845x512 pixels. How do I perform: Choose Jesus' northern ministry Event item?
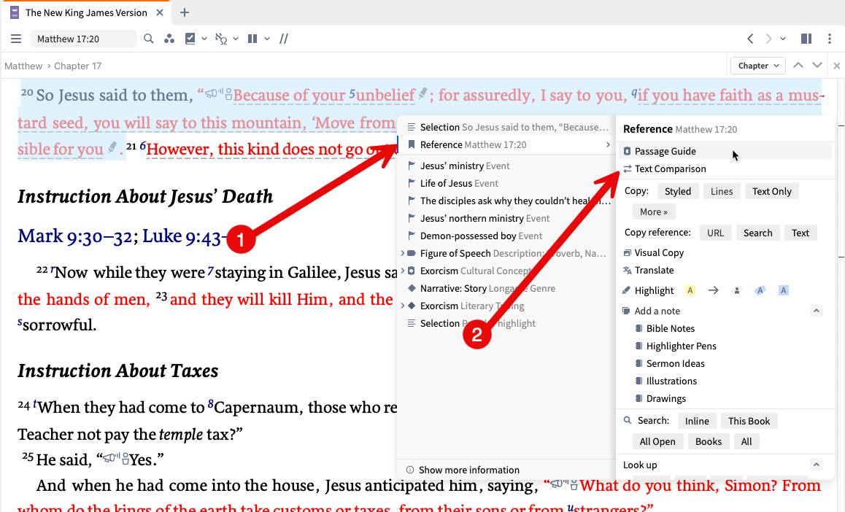[506, 218]
